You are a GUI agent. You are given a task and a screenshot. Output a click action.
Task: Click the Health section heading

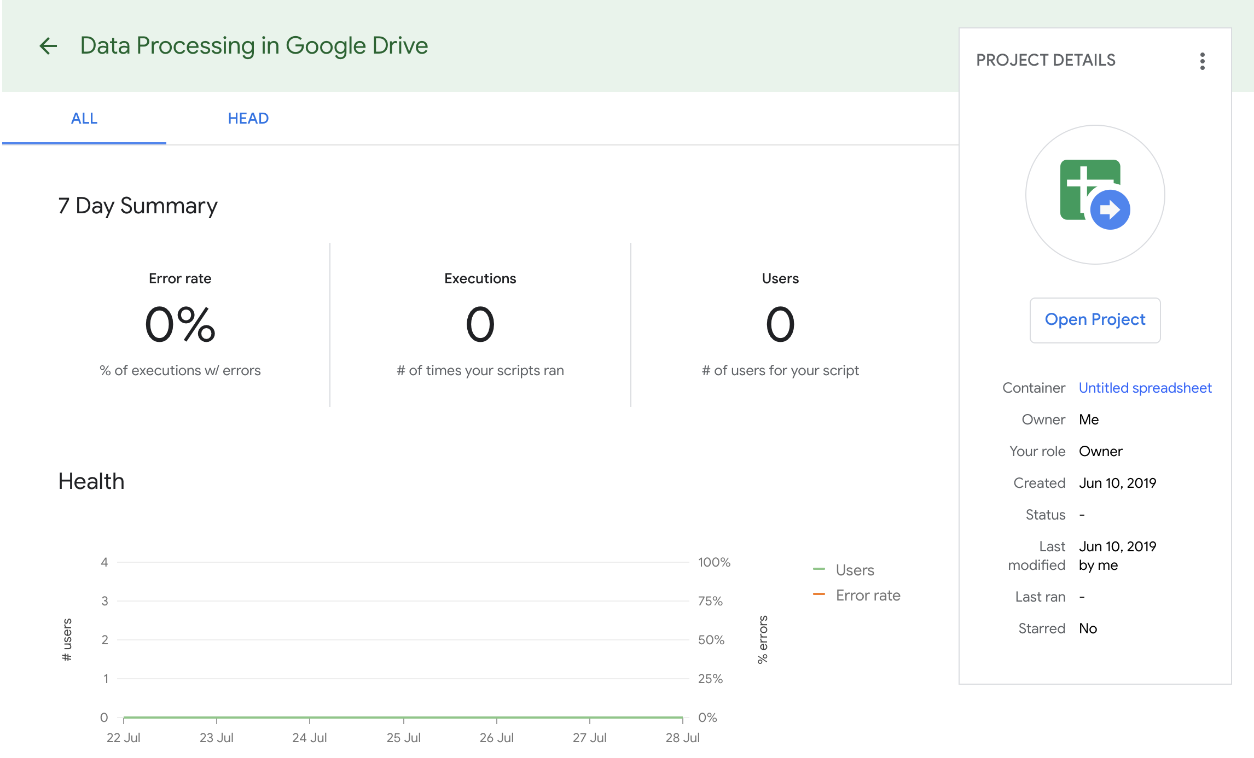click(x=91, y=481)
